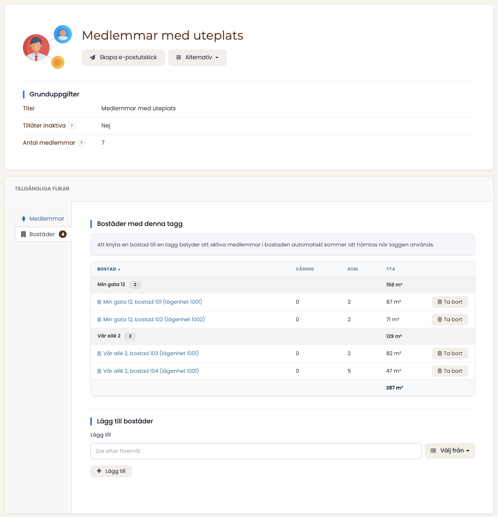Click building icon next to bostad 103

[x=99, y=354]
